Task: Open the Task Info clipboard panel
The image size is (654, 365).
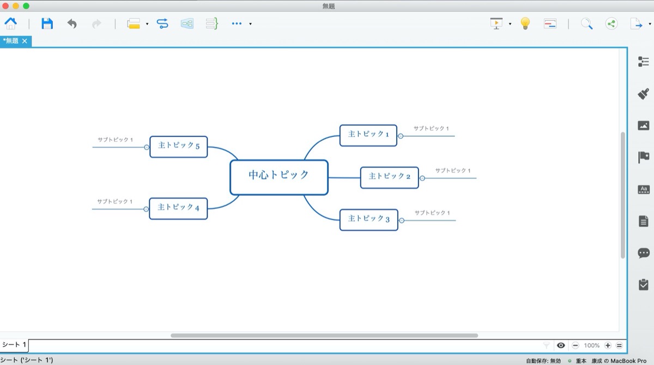Action: pos(644,284)
